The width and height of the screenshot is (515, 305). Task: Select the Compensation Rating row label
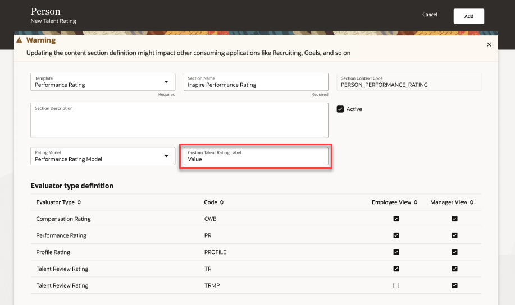click(63, 219)
